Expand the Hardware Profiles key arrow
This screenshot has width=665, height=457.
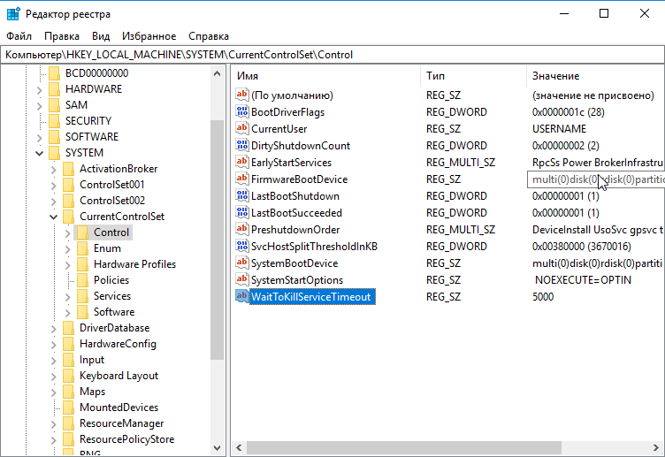pos(68,265)
